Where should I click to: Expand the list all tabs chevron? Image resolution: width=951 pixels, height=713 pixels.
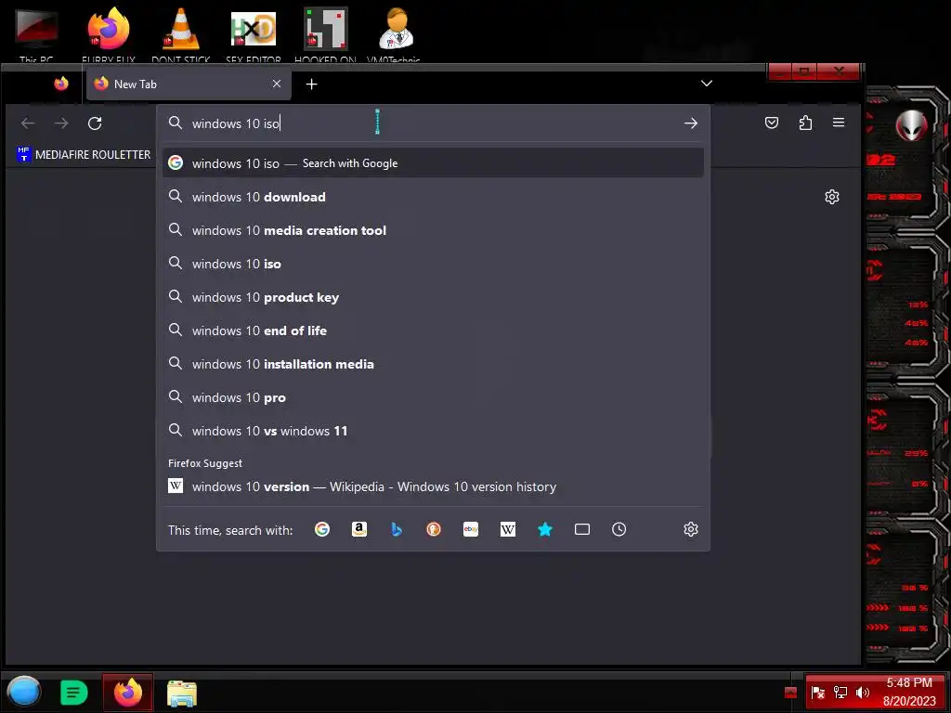(707, 83)
